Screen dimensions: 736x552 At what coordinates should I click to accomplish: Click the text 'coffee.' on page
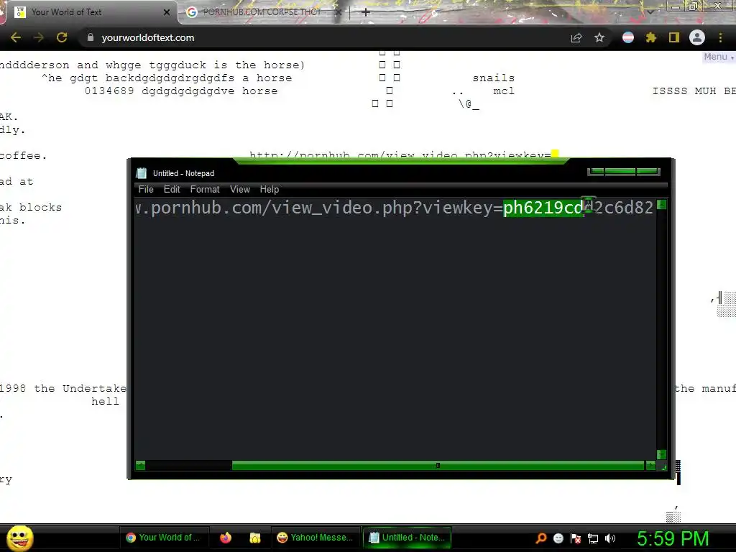click(x=24, y=155)
